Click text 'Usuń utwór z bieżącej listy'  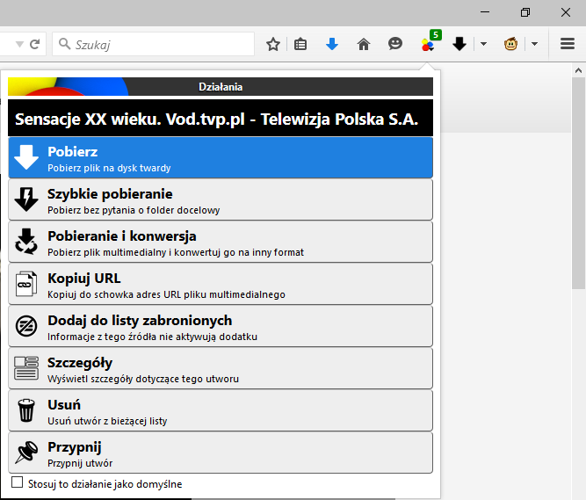[x=107, y=421]
